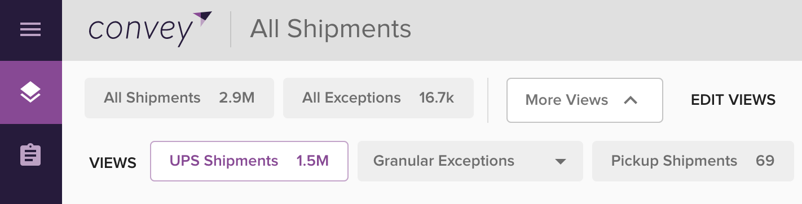Click the purple arrow mark on Convey logo
The width and height of the screenshot is (802, 204).
pos(202,19)
